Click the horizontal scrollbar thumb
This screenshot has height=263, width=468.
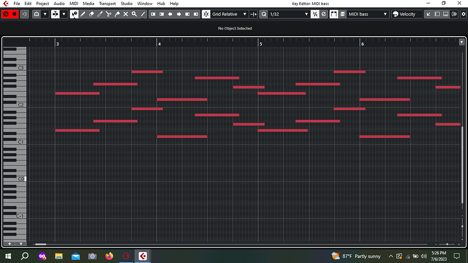point(41,244)
